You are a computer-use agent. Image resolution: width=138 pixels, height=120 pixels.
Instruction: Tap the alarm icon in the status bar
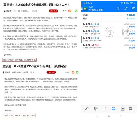coord(122,3)
